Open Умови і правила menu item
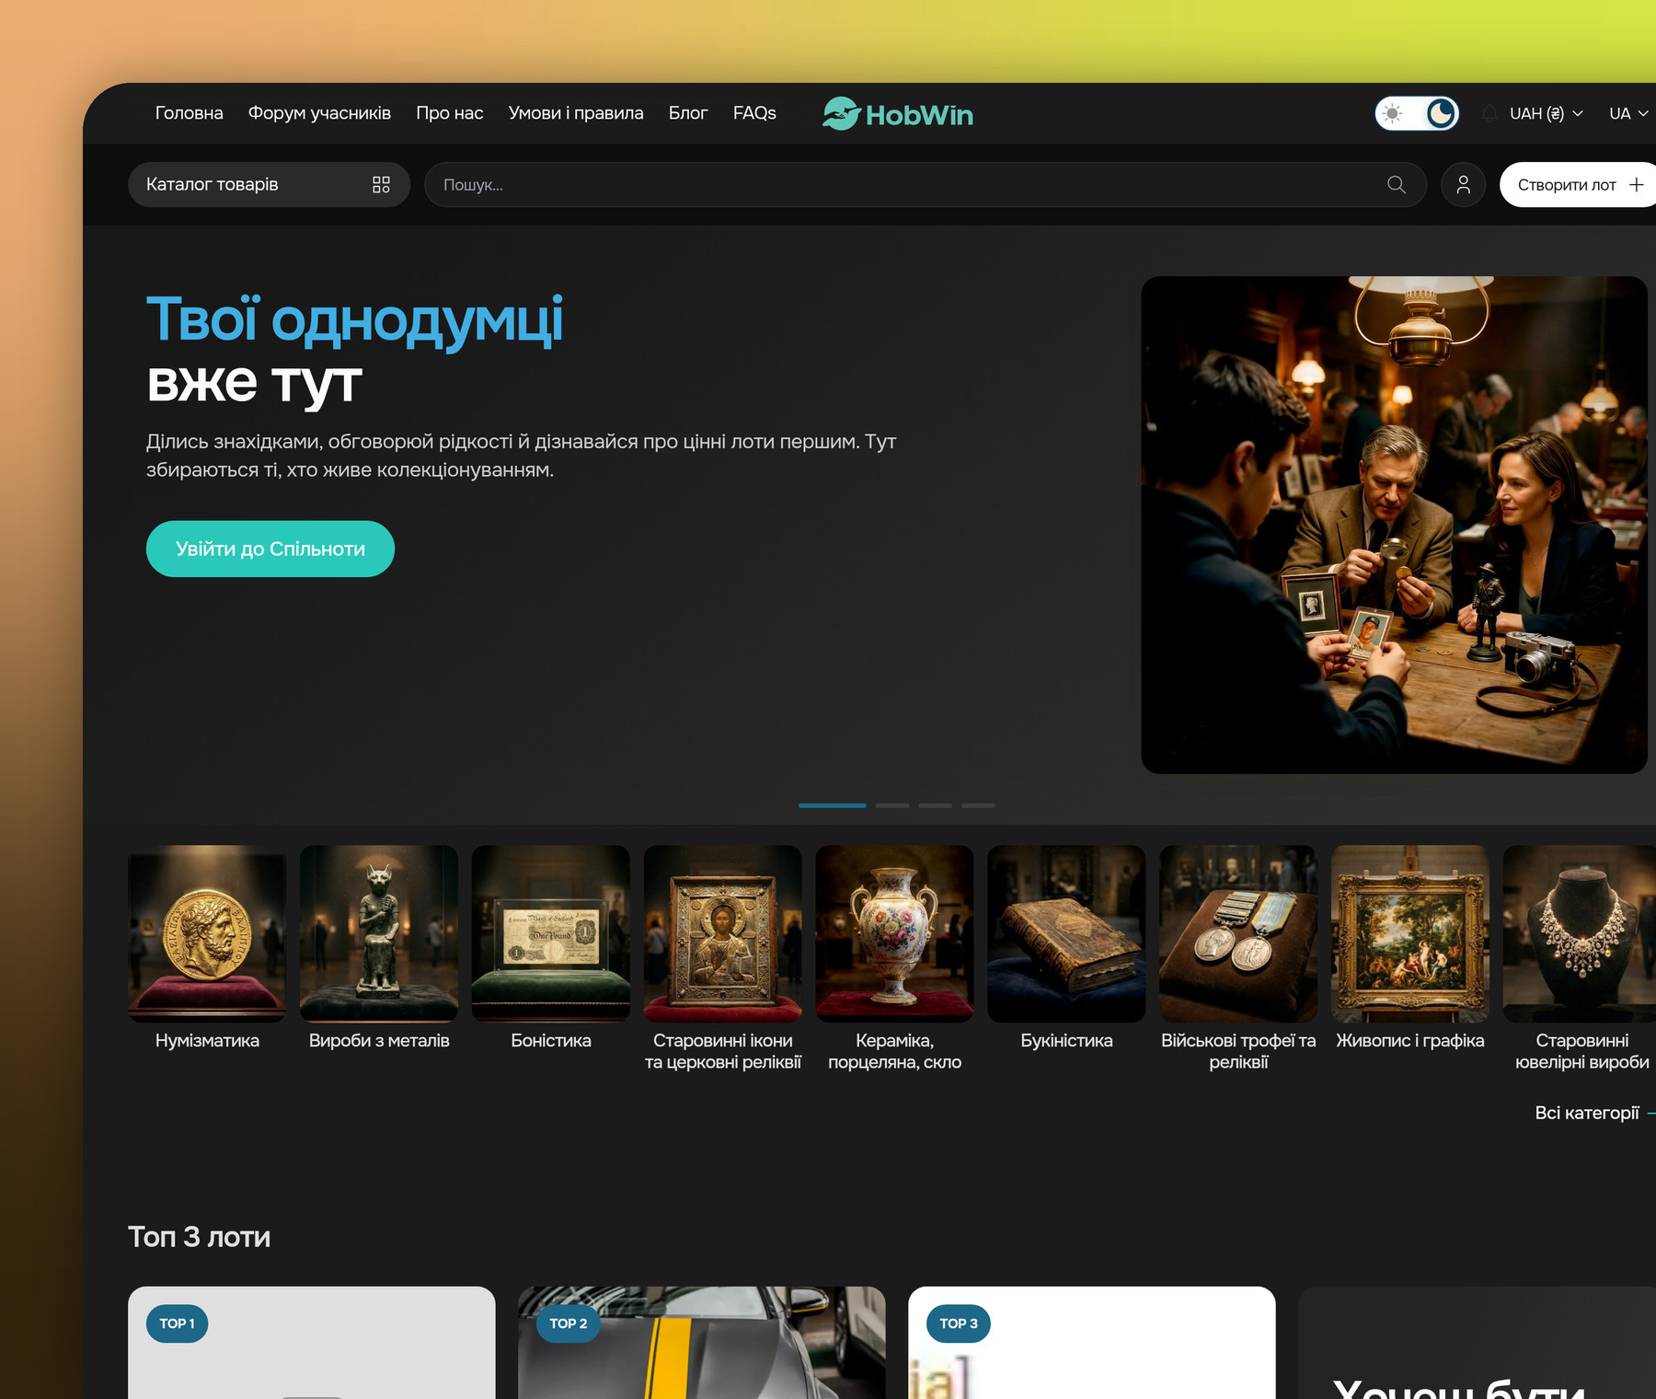This screenshot has width=1656, height=1399. 576,113
